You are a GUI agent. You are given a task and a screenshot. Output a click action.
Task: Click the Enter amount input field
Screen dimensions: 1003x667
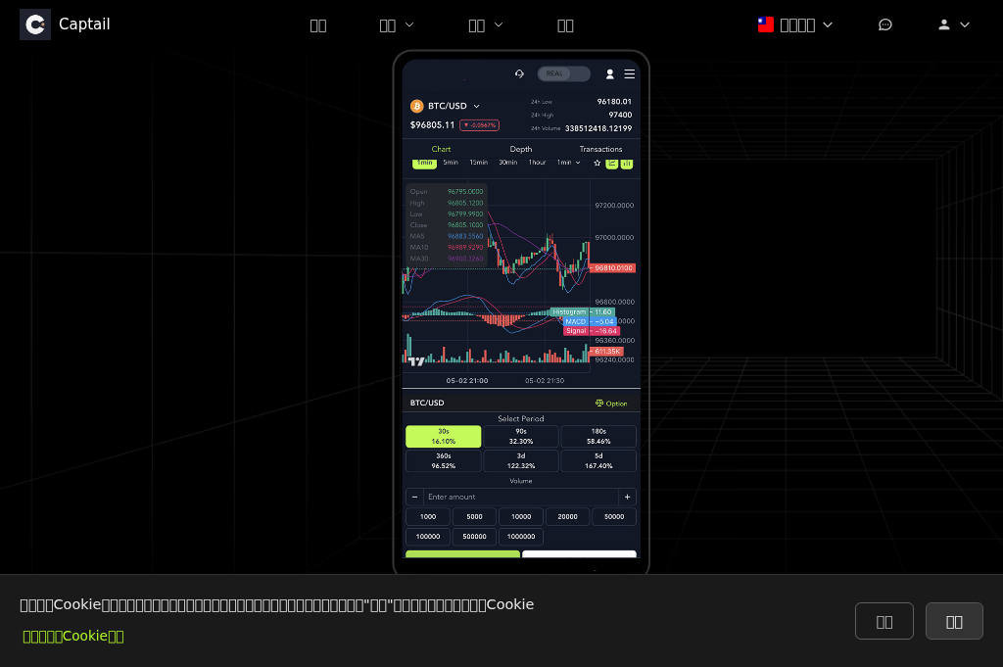pyautogui.click(x=519, y=497)
